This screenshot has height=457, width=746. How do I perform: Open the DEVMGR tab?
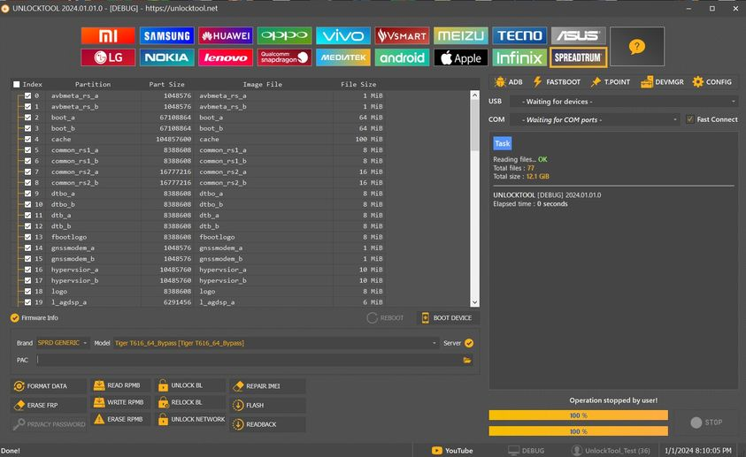click(x=662, y=82)
